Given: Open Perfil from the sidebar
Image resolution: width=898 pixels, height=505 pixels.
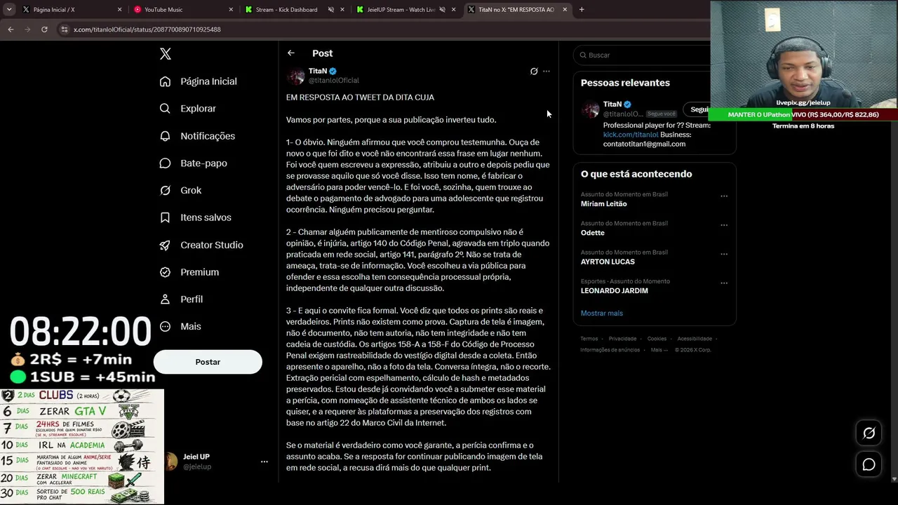Looking at the screenshot, I should coord(182,299).
